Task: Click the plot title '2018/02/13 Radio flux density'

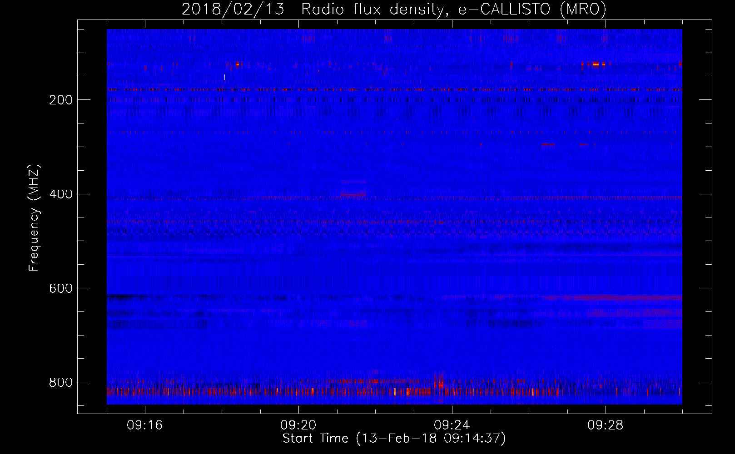Action: (x=394, y=10)
